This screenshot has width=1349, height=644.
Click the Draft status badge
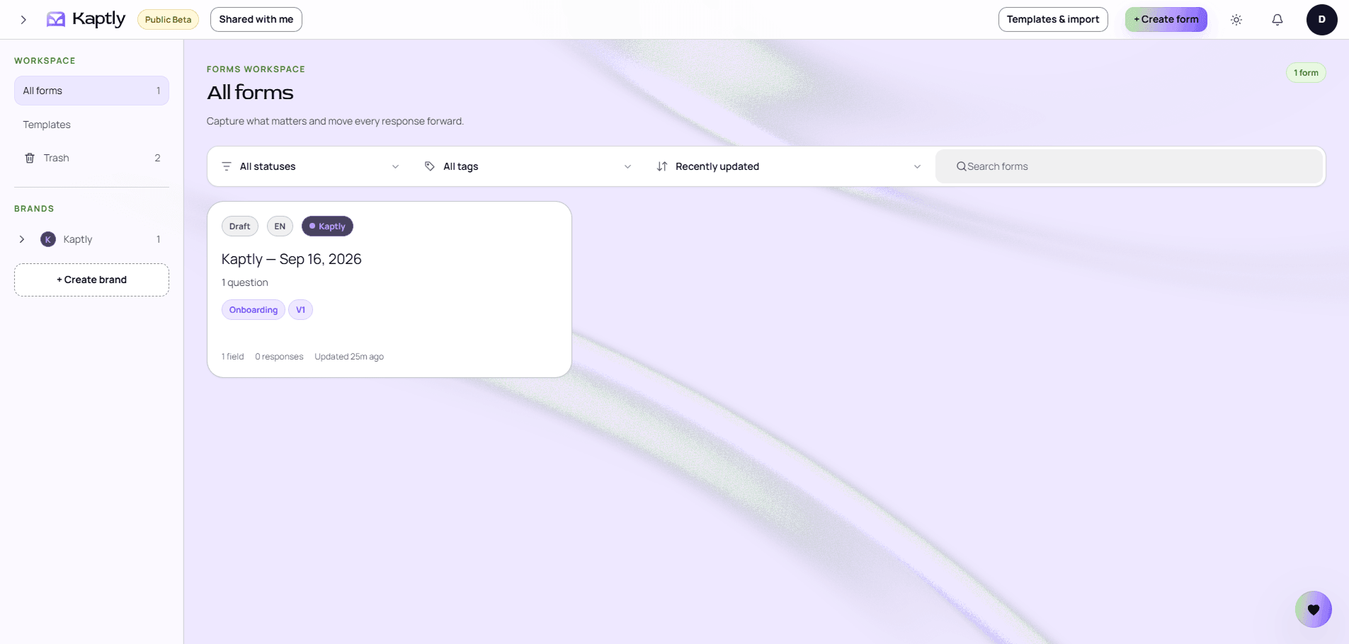point(240,226)
